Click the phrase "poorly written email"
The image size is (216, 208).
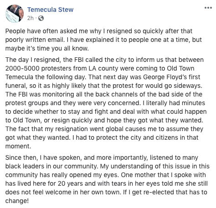[34, 40]
